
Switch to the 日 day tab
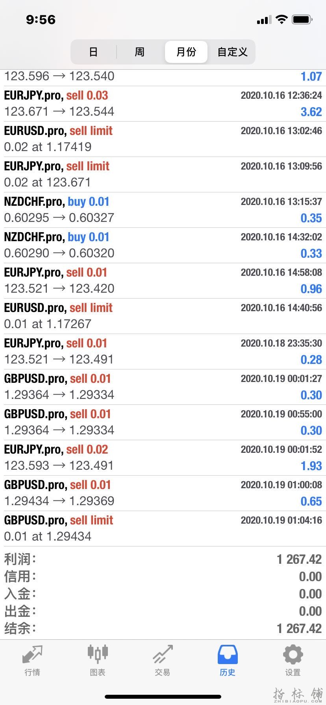(93, 52)
